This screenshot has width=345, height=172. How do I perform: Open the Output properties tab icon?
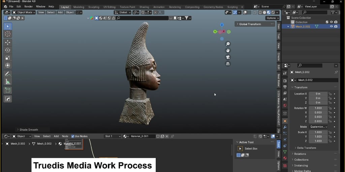click(285, 87)
